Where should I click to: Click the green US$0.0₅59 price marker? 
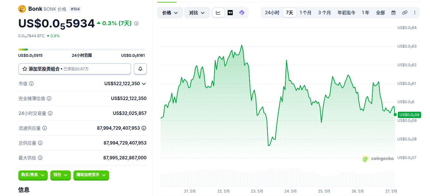click(409, 115)
